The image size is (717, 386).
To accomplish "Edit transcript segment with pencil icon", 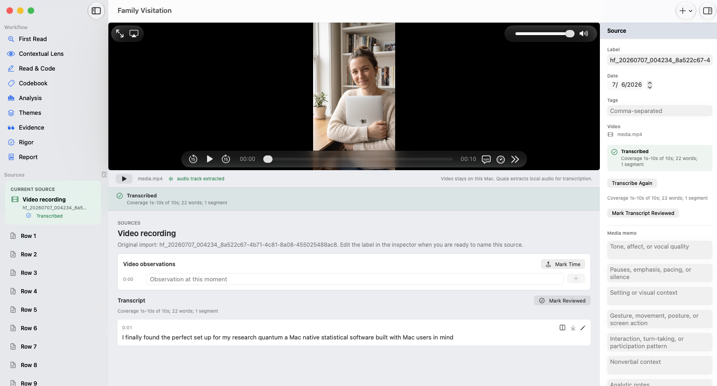I will pos(583,328).
